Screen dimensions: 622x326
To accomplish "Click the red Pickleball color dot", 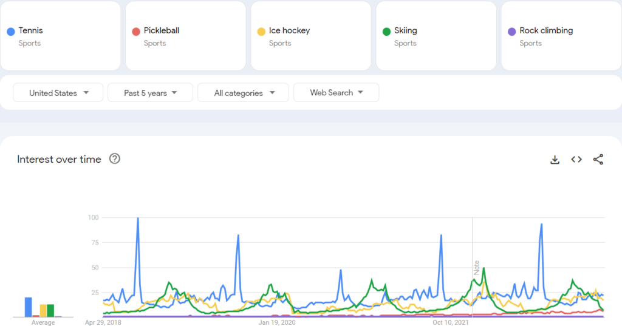I will pos(136,32).
